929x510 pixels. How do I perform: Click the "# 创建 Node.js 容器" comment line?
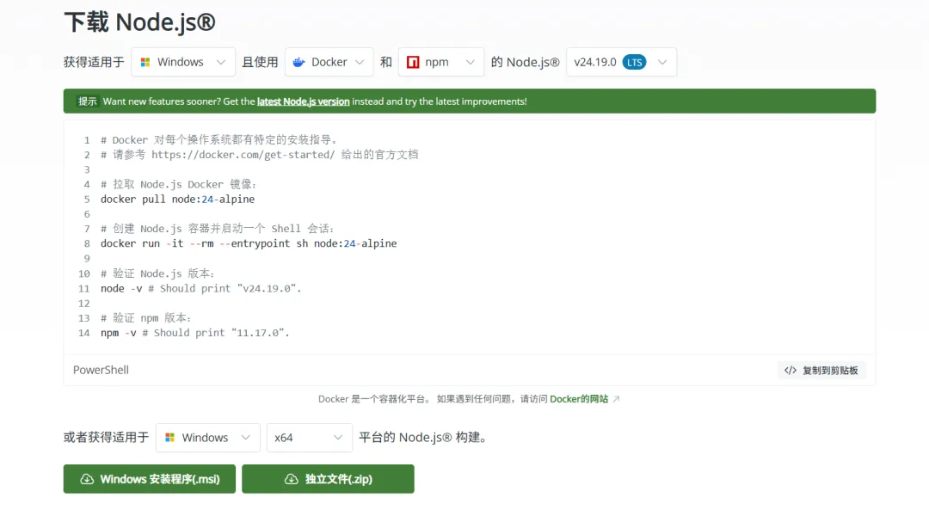(x=218, y=229)
